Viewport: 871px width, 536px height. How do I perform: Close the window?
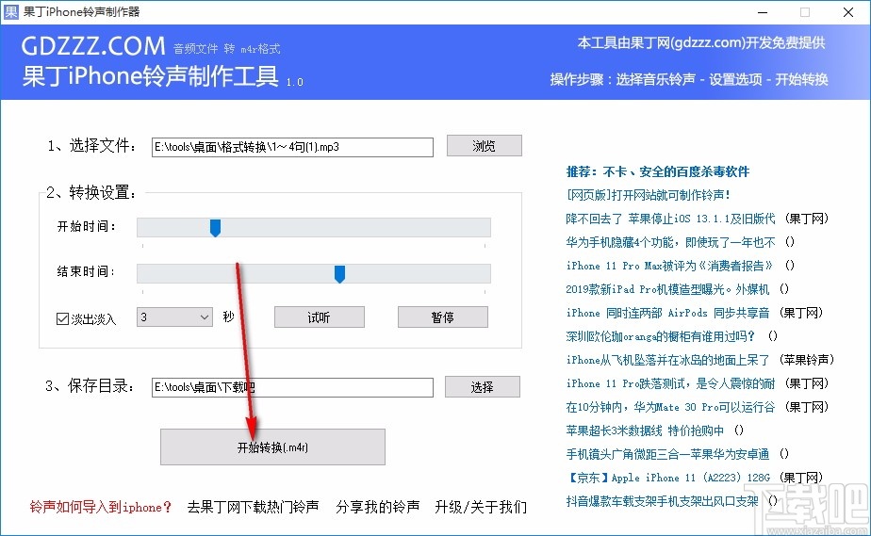pyautogui.click(x=848, y=12)
